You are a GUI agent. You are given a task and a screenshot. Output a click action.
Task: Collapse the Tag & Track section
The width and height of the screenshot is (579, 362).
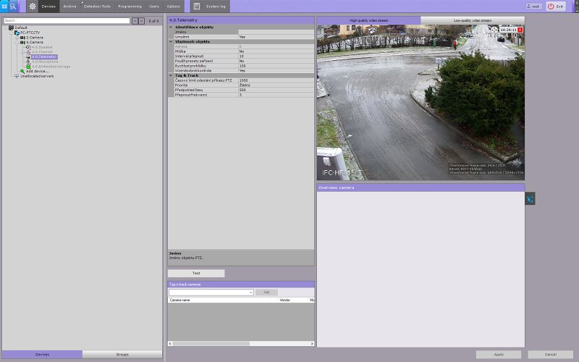pyautogui.click(x=171, y=75)
